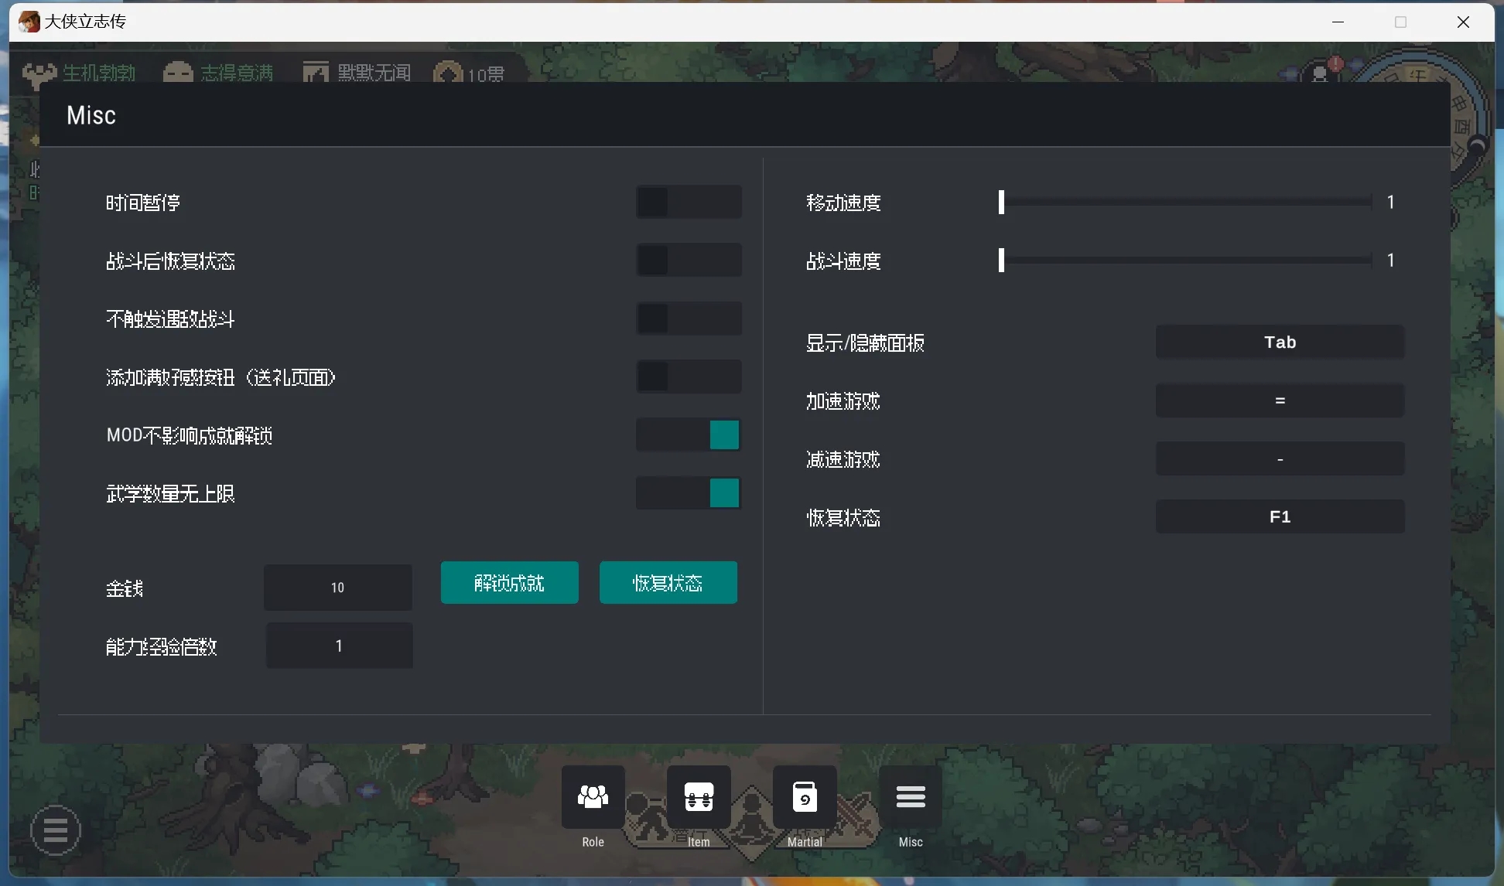Image resolution: width=1504 pixels, height=886 pixels.
Task: Click the 志得意满 mood status icon
Action: tap(178, 73)
